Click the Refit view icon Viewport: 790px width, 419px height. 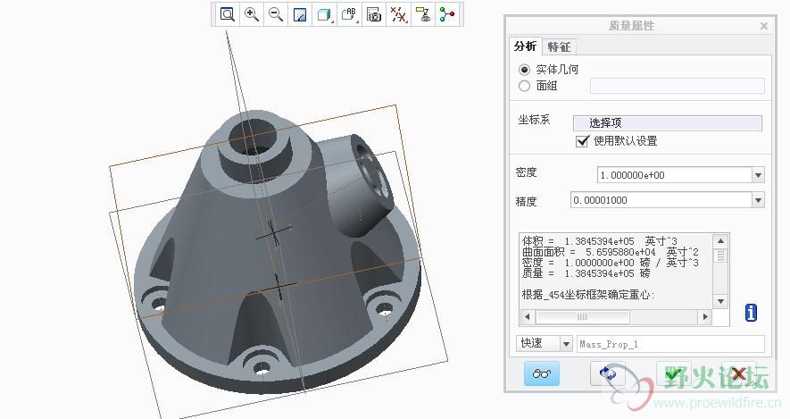228,14
